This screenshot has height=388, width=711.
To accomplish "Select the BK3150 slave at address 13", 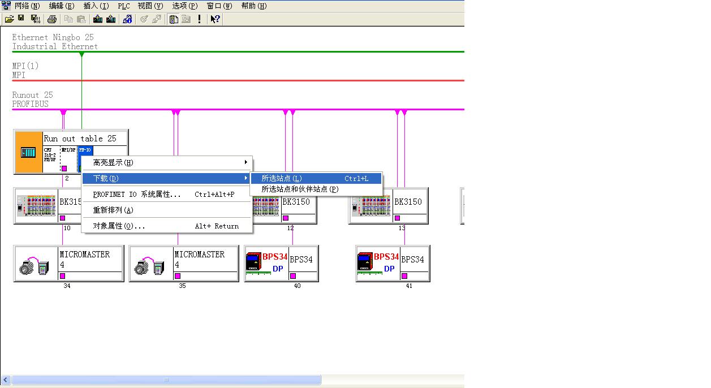I will [408, 202].
